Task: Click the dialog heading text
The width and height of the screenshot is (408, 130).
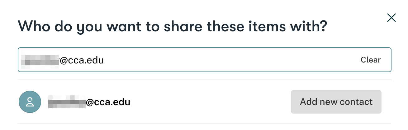Action: (172, 26)
